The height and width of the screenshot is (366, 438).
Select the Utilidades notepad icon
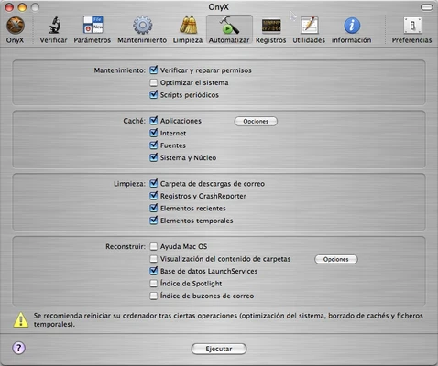click(x=309, y=25)
